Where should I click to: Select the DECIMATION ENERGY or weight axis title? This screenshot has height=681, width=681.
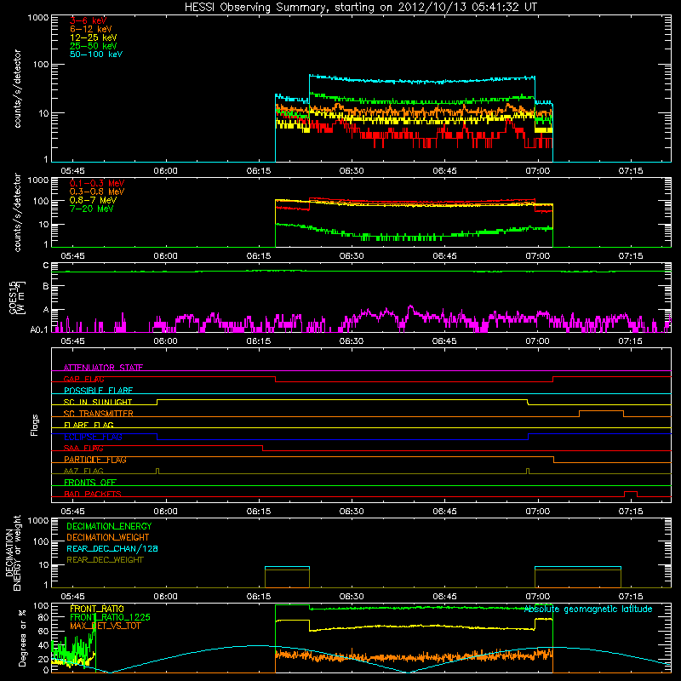13,552
